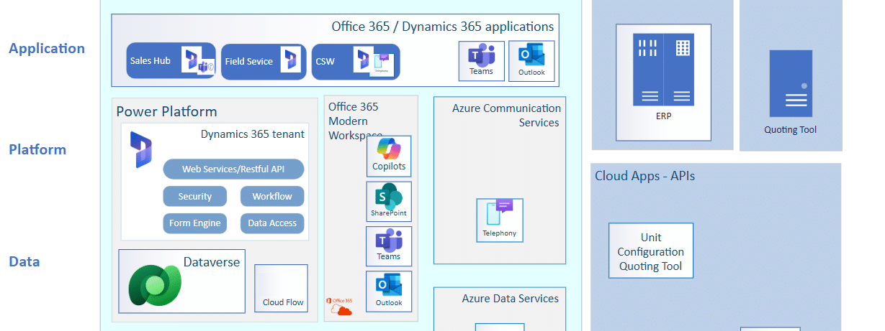This screenshot has height=331, width=885.
Task: Click the ERP server icon
Action: point(663,70)
